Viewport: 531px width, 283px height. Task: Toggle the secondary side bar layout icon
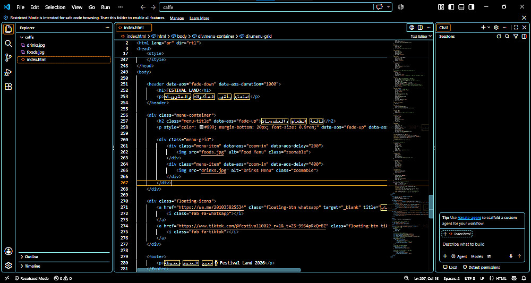coord(470,7)
